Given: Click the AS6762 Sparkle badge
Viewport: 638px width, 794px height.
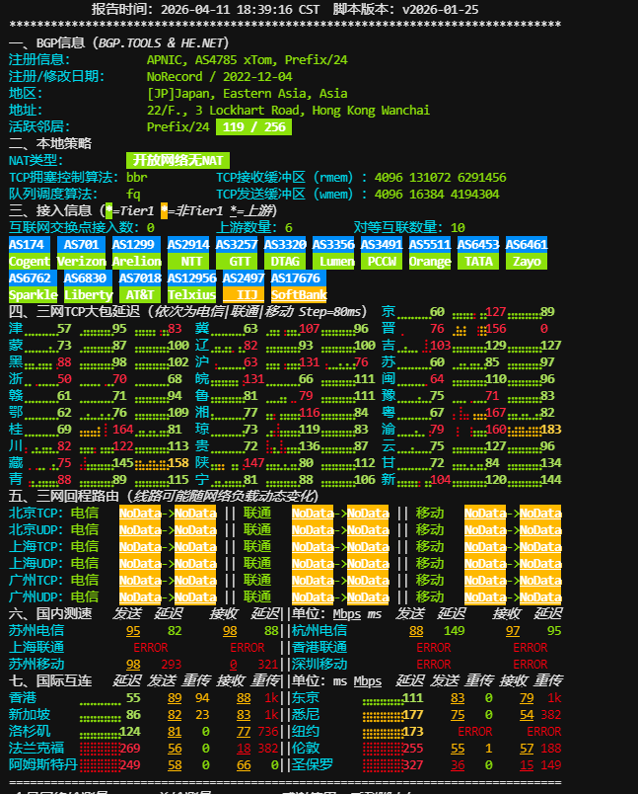Looking at the screenshot, I should pyautogui.click(x=33, y=286).
